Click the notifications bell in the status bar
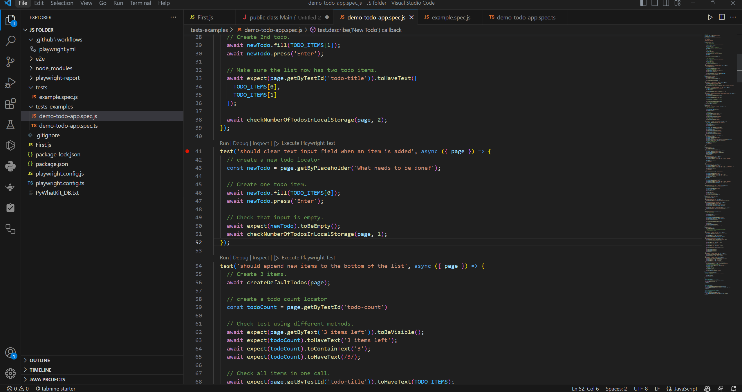The height and width of the screenshot is (392, 742). (733, 389)
